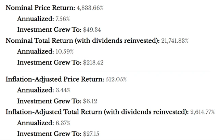Click the Annualized label beside 6.37%
Viewport: 219px width, 140px height.
[x=35, y=123]
